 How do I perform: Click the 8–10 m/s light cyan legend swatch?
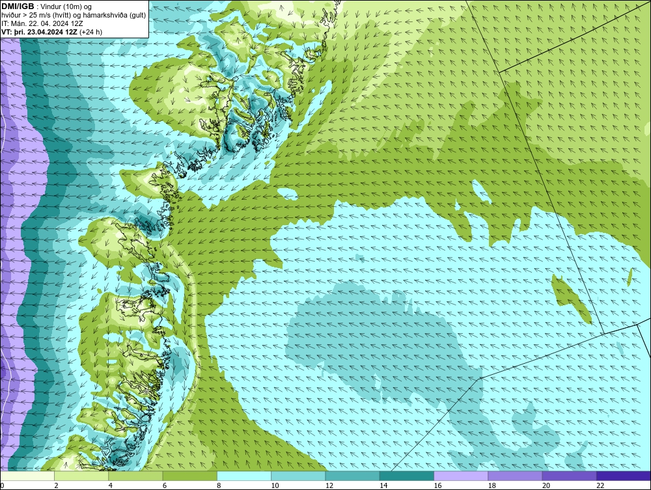(x=244, y=476)
